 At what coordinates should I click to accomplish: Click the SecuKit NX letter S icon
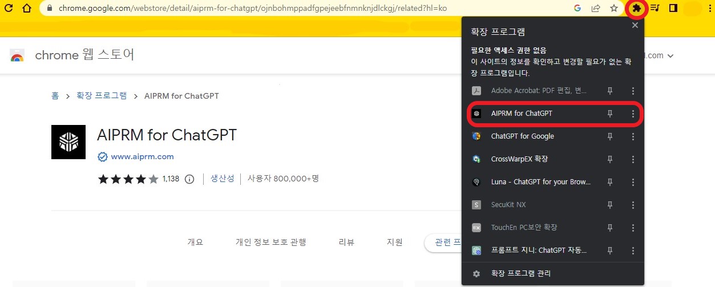click(x=476, y=205)
